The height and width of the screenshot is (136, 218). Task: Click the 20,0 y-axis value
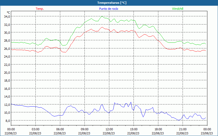pyautogui.click(x=7, y=72)
